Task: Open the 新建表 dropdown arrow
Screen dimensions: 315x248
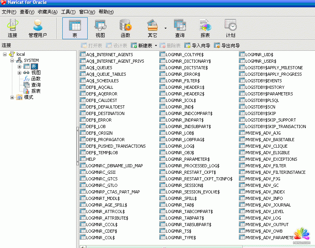Action: coord(156,46)
